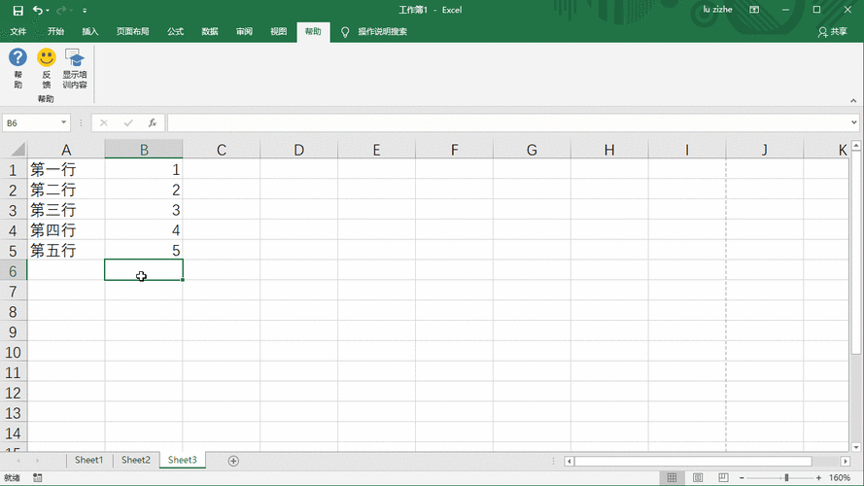Open the Customize Quick Access Toolbar dropdown
The height and width of the screenshot is (486, 864).
pos(85,11)
